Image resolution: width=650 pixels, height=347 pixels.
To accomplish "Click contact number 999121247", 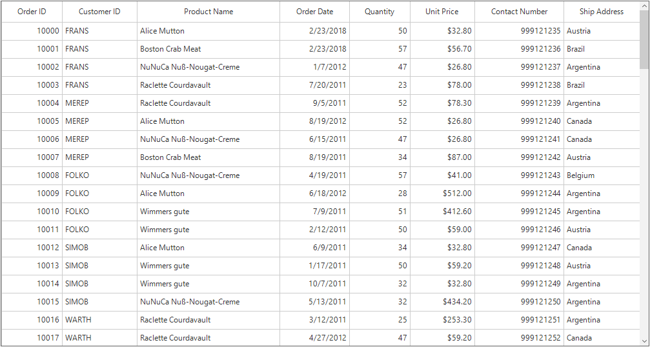I will [520, 248].
